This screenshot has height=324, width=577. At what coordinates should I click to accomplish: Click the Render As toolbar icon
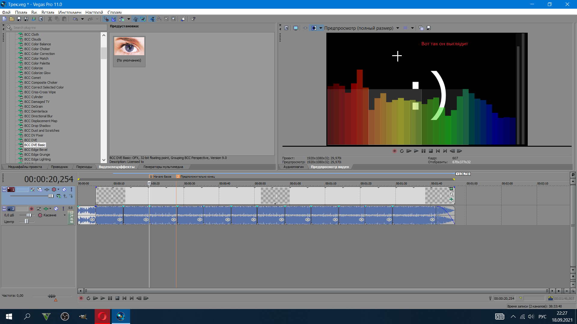(x=33, y=19)
